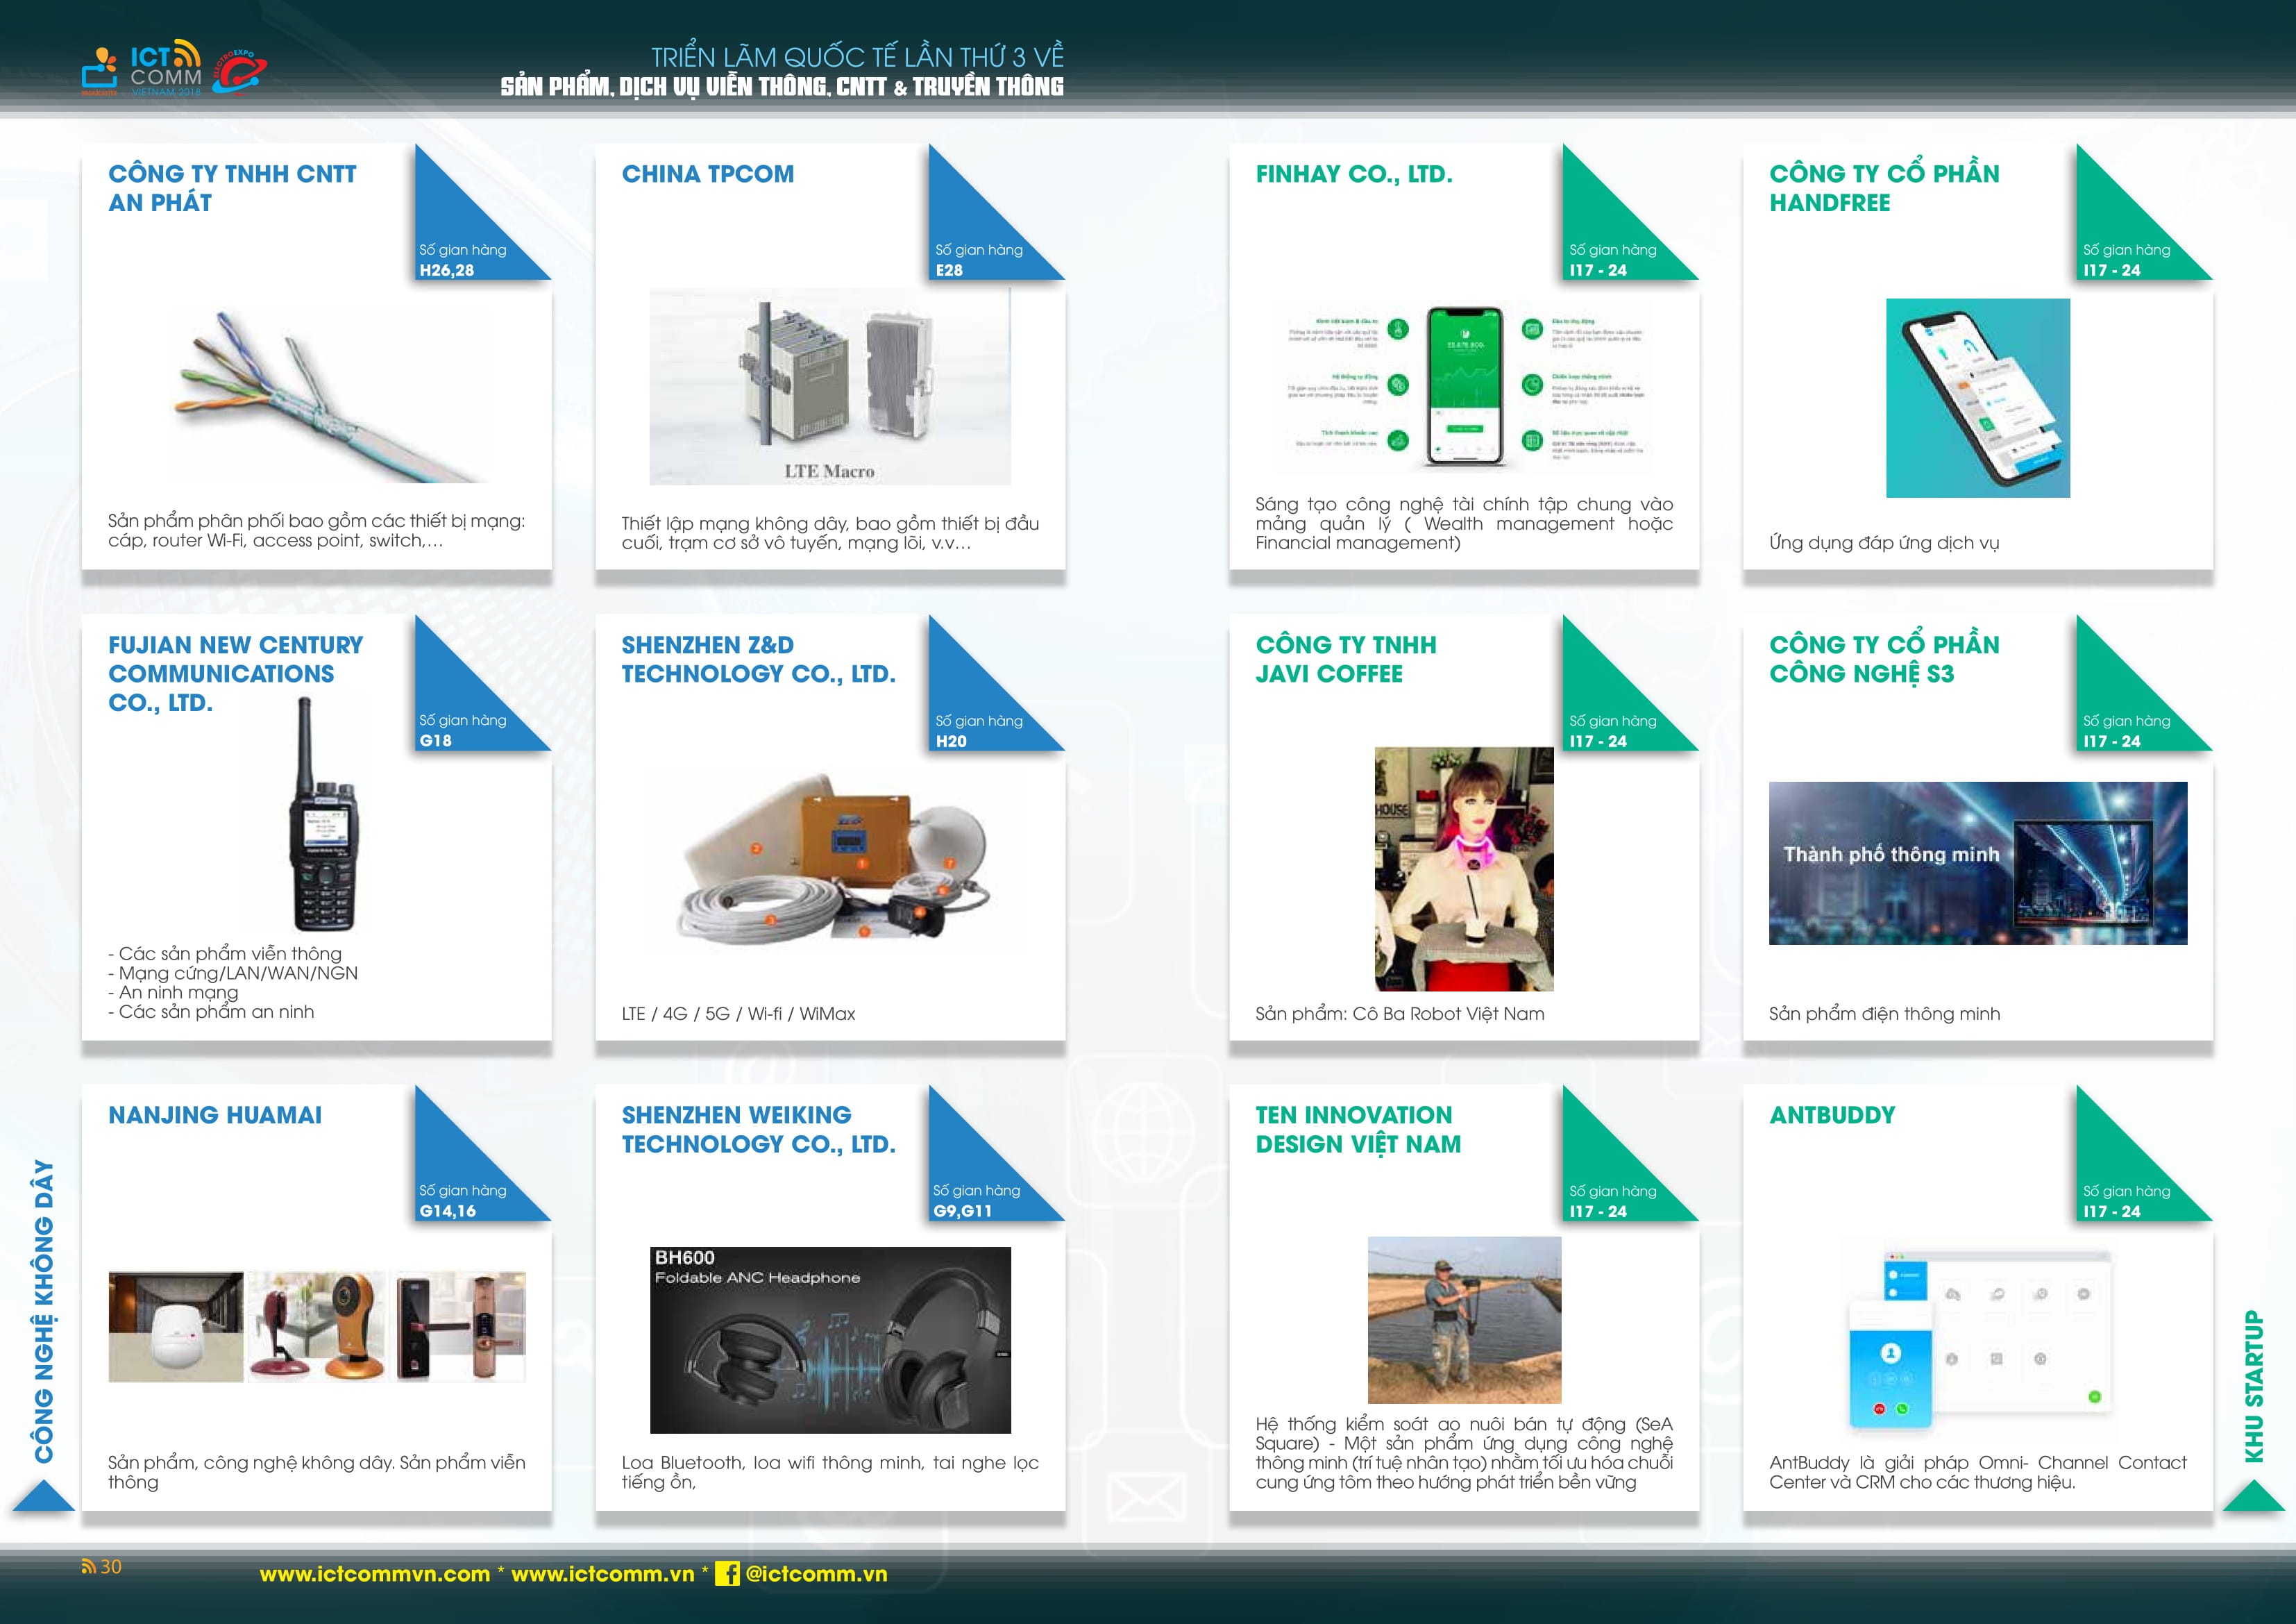Open www.ictcommvn.com link in footer
2296x1624 pixels.
point(375,1573)
